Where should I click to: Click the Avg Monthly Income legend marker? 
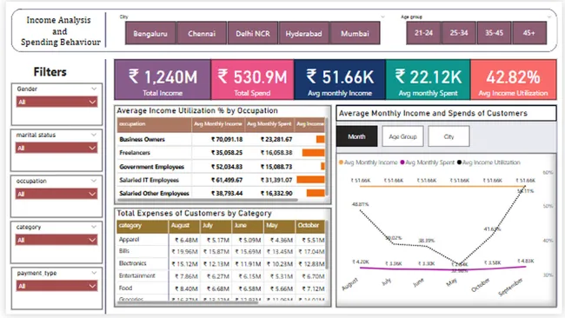coord(341,162)
